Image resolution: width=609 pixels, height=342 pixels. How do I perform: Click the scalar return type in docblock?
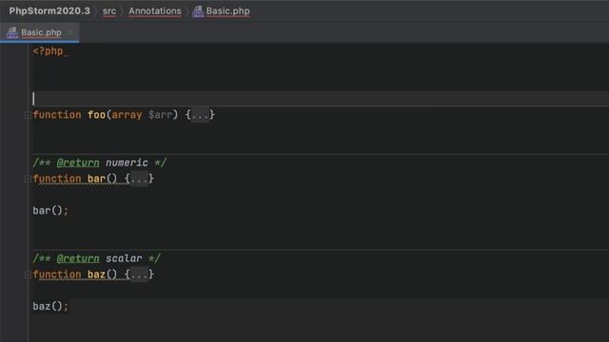pos(124,258)
